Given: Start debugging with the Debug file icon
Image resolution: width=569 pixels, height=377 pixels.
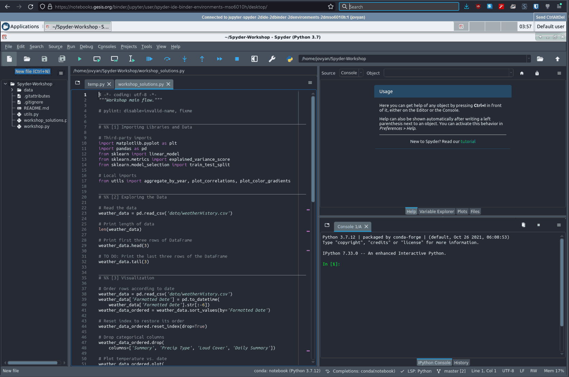Looking at the screenshot, I should [149, 59].
